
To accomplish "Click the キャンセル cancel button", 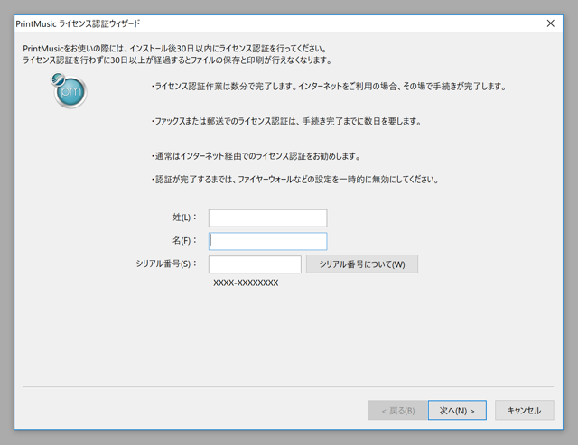I will point(524,410).
